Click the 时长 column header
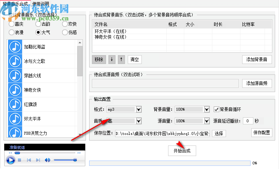 [x=226, y=24]
